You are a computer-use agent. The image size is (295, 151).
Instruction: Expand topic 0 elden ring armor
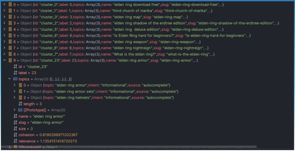tap(15, 85)
